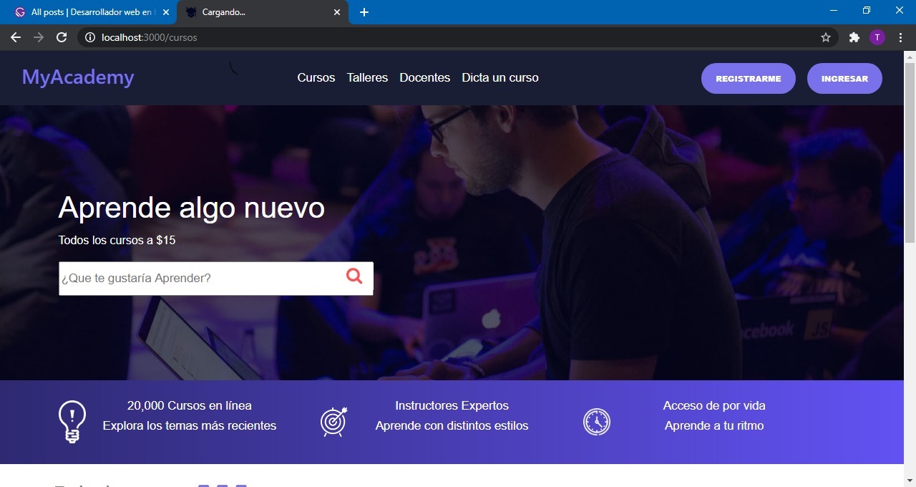Click the dartboard Instructores Expertos icon

[x=333, y=421]
